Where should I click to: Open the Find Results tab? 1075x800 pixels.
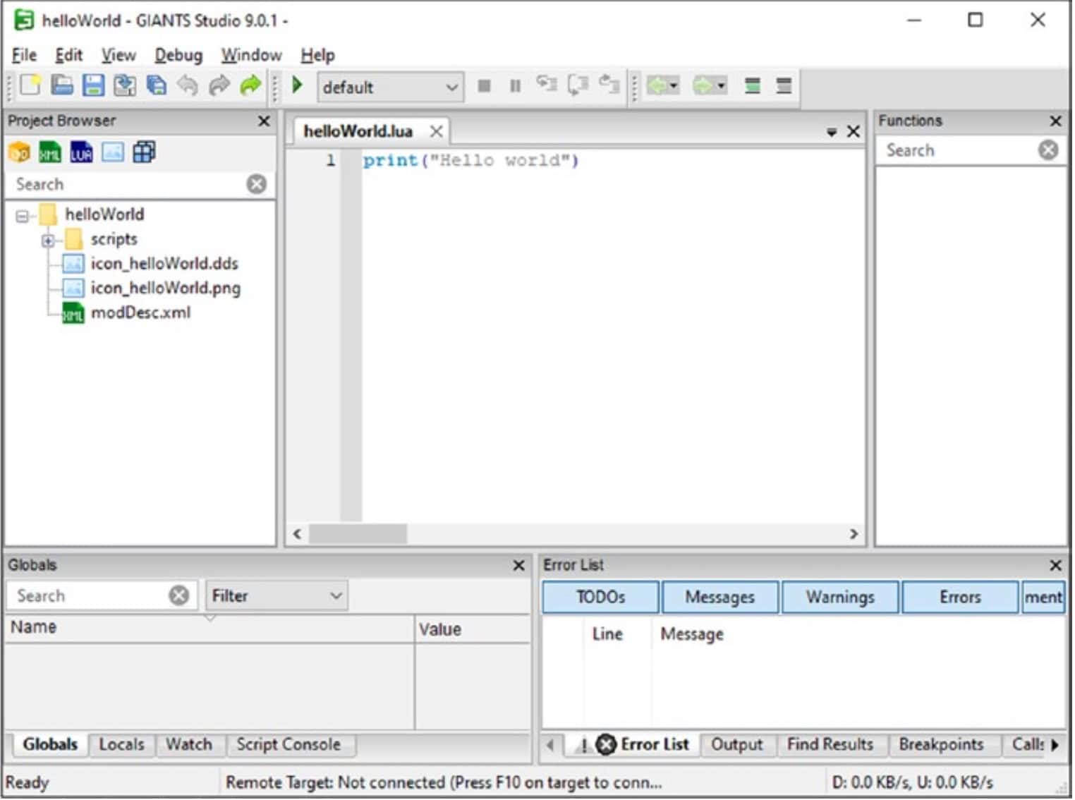832,746
